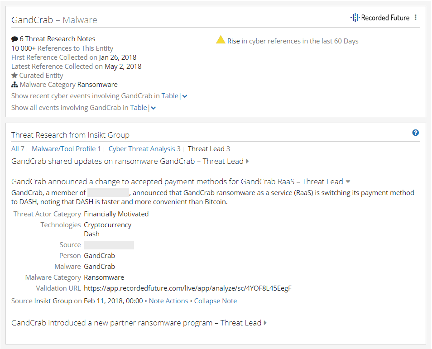Click note date 'Feb 11, 2018, 00:00'
The width and height of the screenshot is (432, 349).
(113, 301)
